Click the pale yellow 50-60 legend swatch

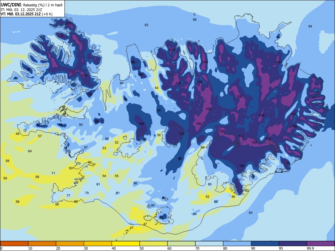coord(153,244)
